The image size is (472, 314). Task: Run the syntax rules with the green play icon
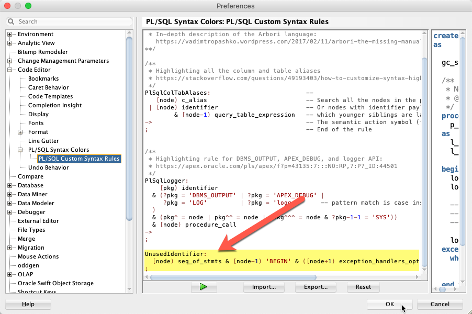coord(203,287)
